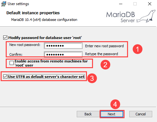
Task: Click the red circle numbered 4
Action: [x=115, y=104]
